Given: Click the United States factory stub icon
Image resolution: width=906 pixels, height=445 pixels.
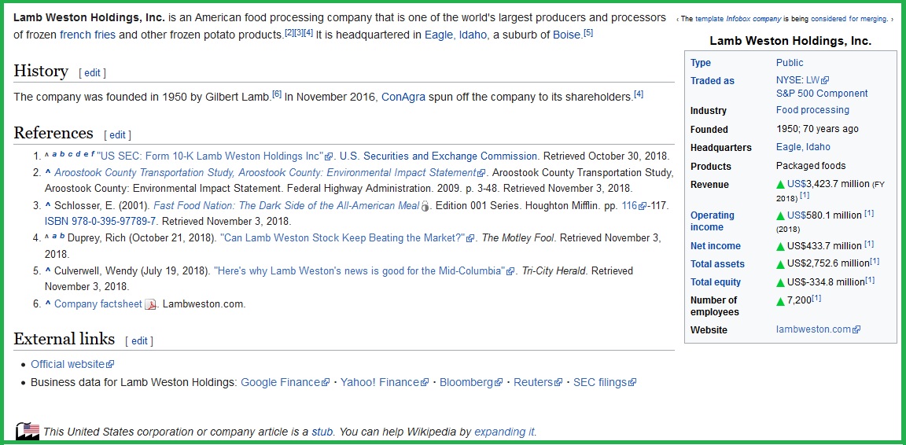Looking at the screenshot, I should click(28, 431).
